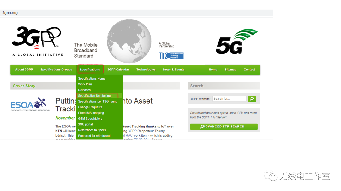Click Advanced FTP Search button
Viewport: 341px width, 191px height.
coord(224,126)
